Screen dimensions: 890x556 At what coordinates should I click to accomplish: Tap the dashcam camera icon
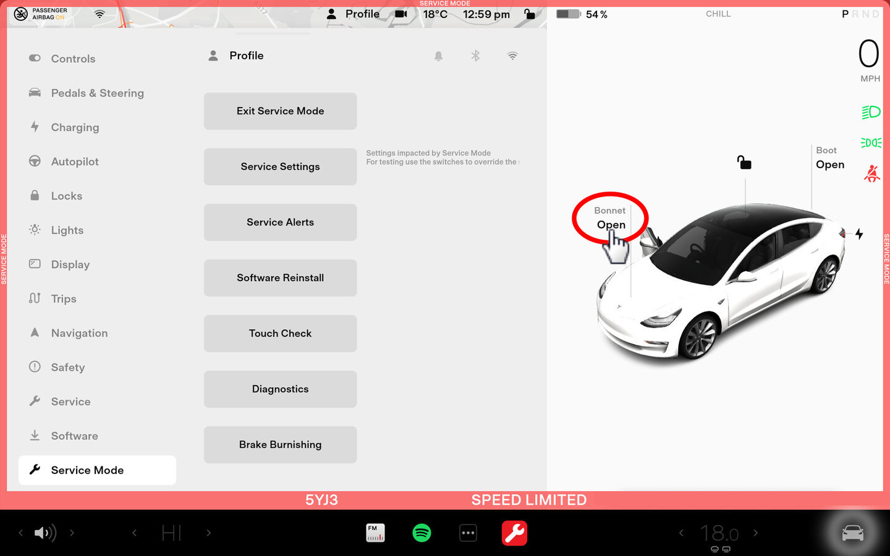pyautogui.click(x=401, y=14)
